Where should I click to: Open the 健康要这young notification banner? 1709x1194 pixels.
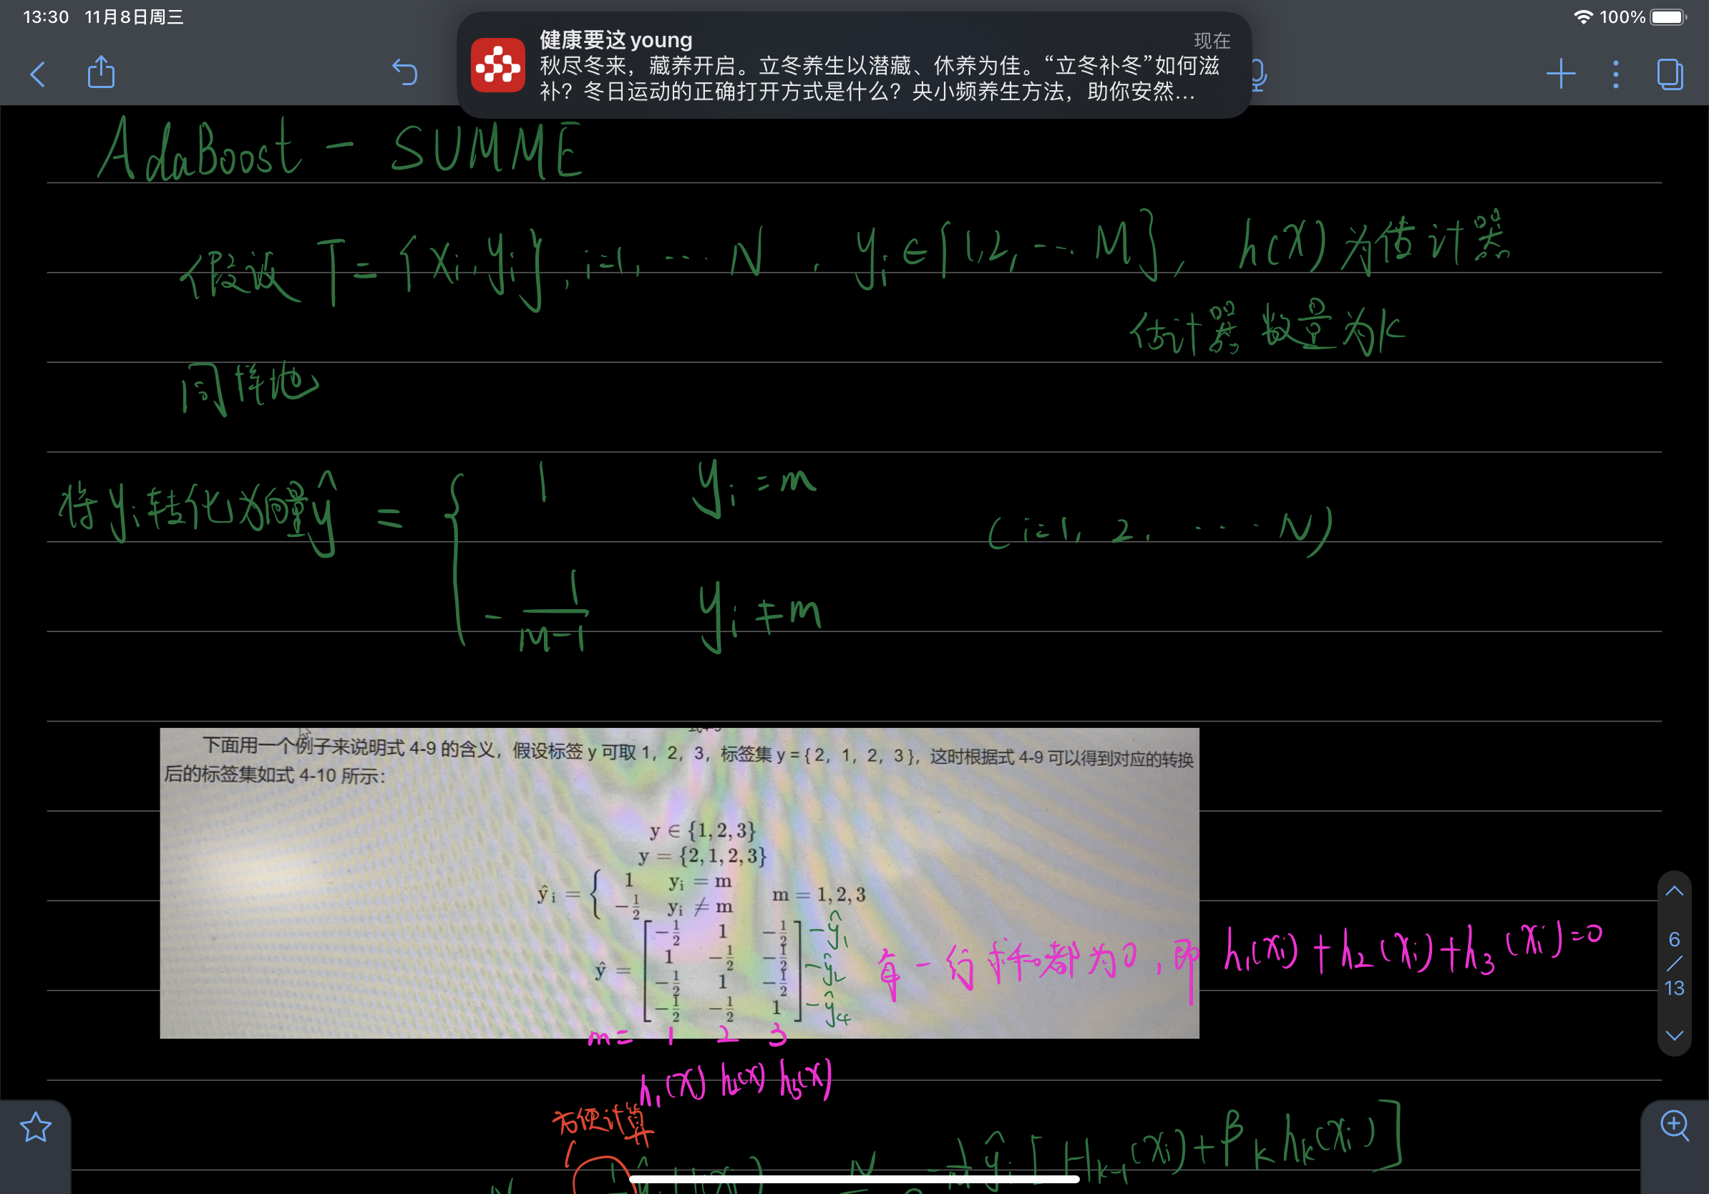[854, 64]
